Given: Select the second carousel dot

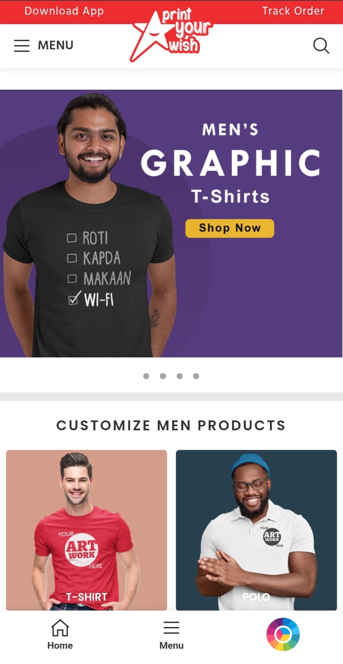Looking at the screenshot, I should tap(163, 376).
